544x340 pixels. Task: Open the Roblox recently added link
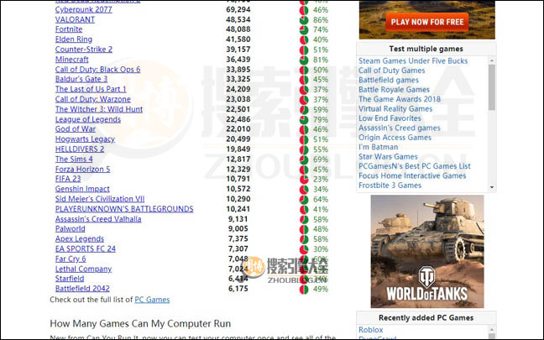click(x=371, y=330)
